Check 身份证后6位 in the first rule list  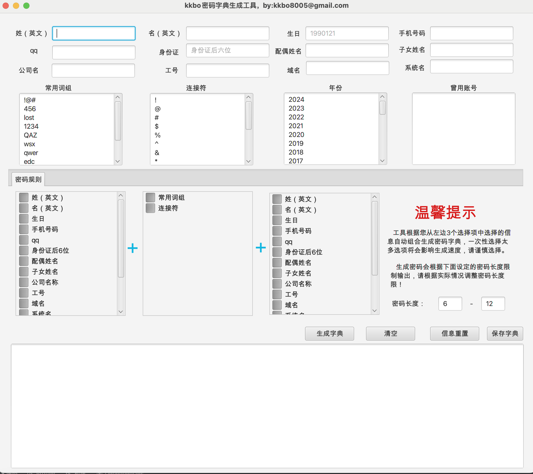coord(24,250)
